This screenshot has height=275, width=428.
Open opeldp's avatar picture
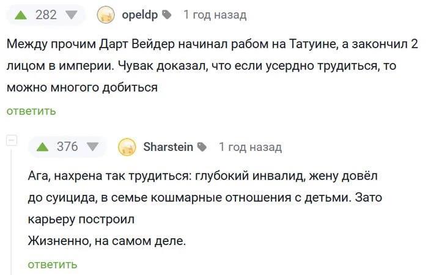[106, 15]
